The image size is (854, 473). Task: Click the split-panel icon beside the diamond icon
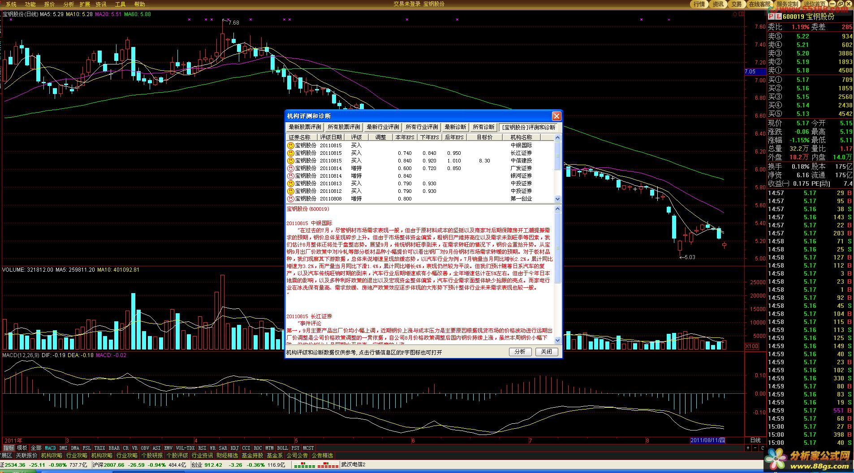click(741, 14)
